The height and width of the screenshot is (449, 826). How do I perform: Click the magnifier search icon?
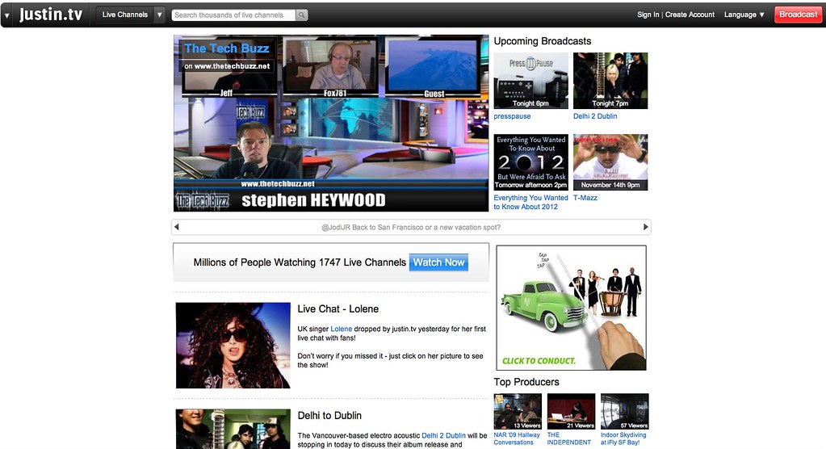[x=302, y=15]
